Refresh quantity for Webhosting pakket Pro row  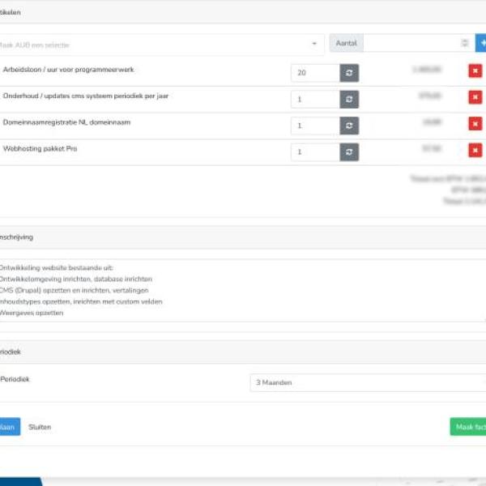click(349, 152)
